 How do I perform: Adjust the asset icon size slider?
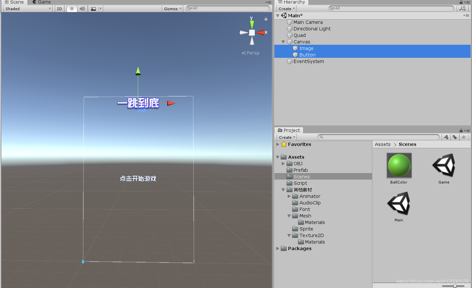tap(455, 286)
